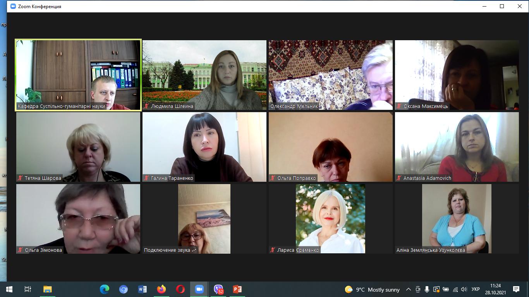Click the muted mic icon beside Галина Тараненко
The image size is (529, 297).
coord(147,178)
